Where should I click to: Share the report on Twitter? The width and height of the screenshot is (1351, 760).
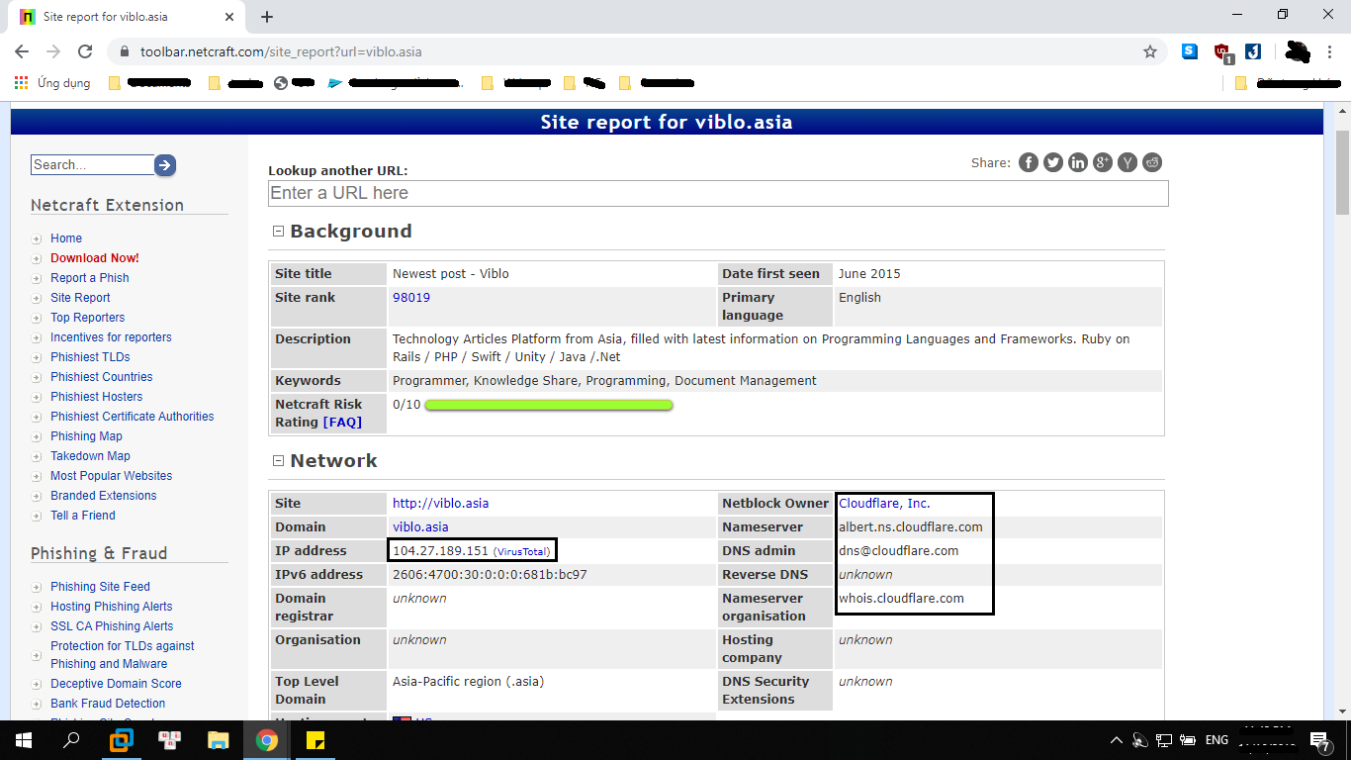pyautogui.click(x=1053, y=162)
